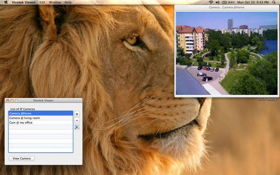Click the minus icon to remove camera

[77, 120]
